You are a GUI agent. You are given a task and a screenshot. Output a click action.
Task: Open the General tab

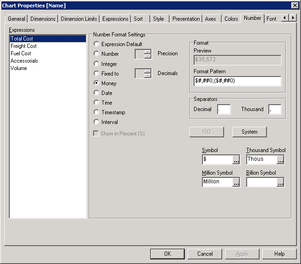click(16, 19)
